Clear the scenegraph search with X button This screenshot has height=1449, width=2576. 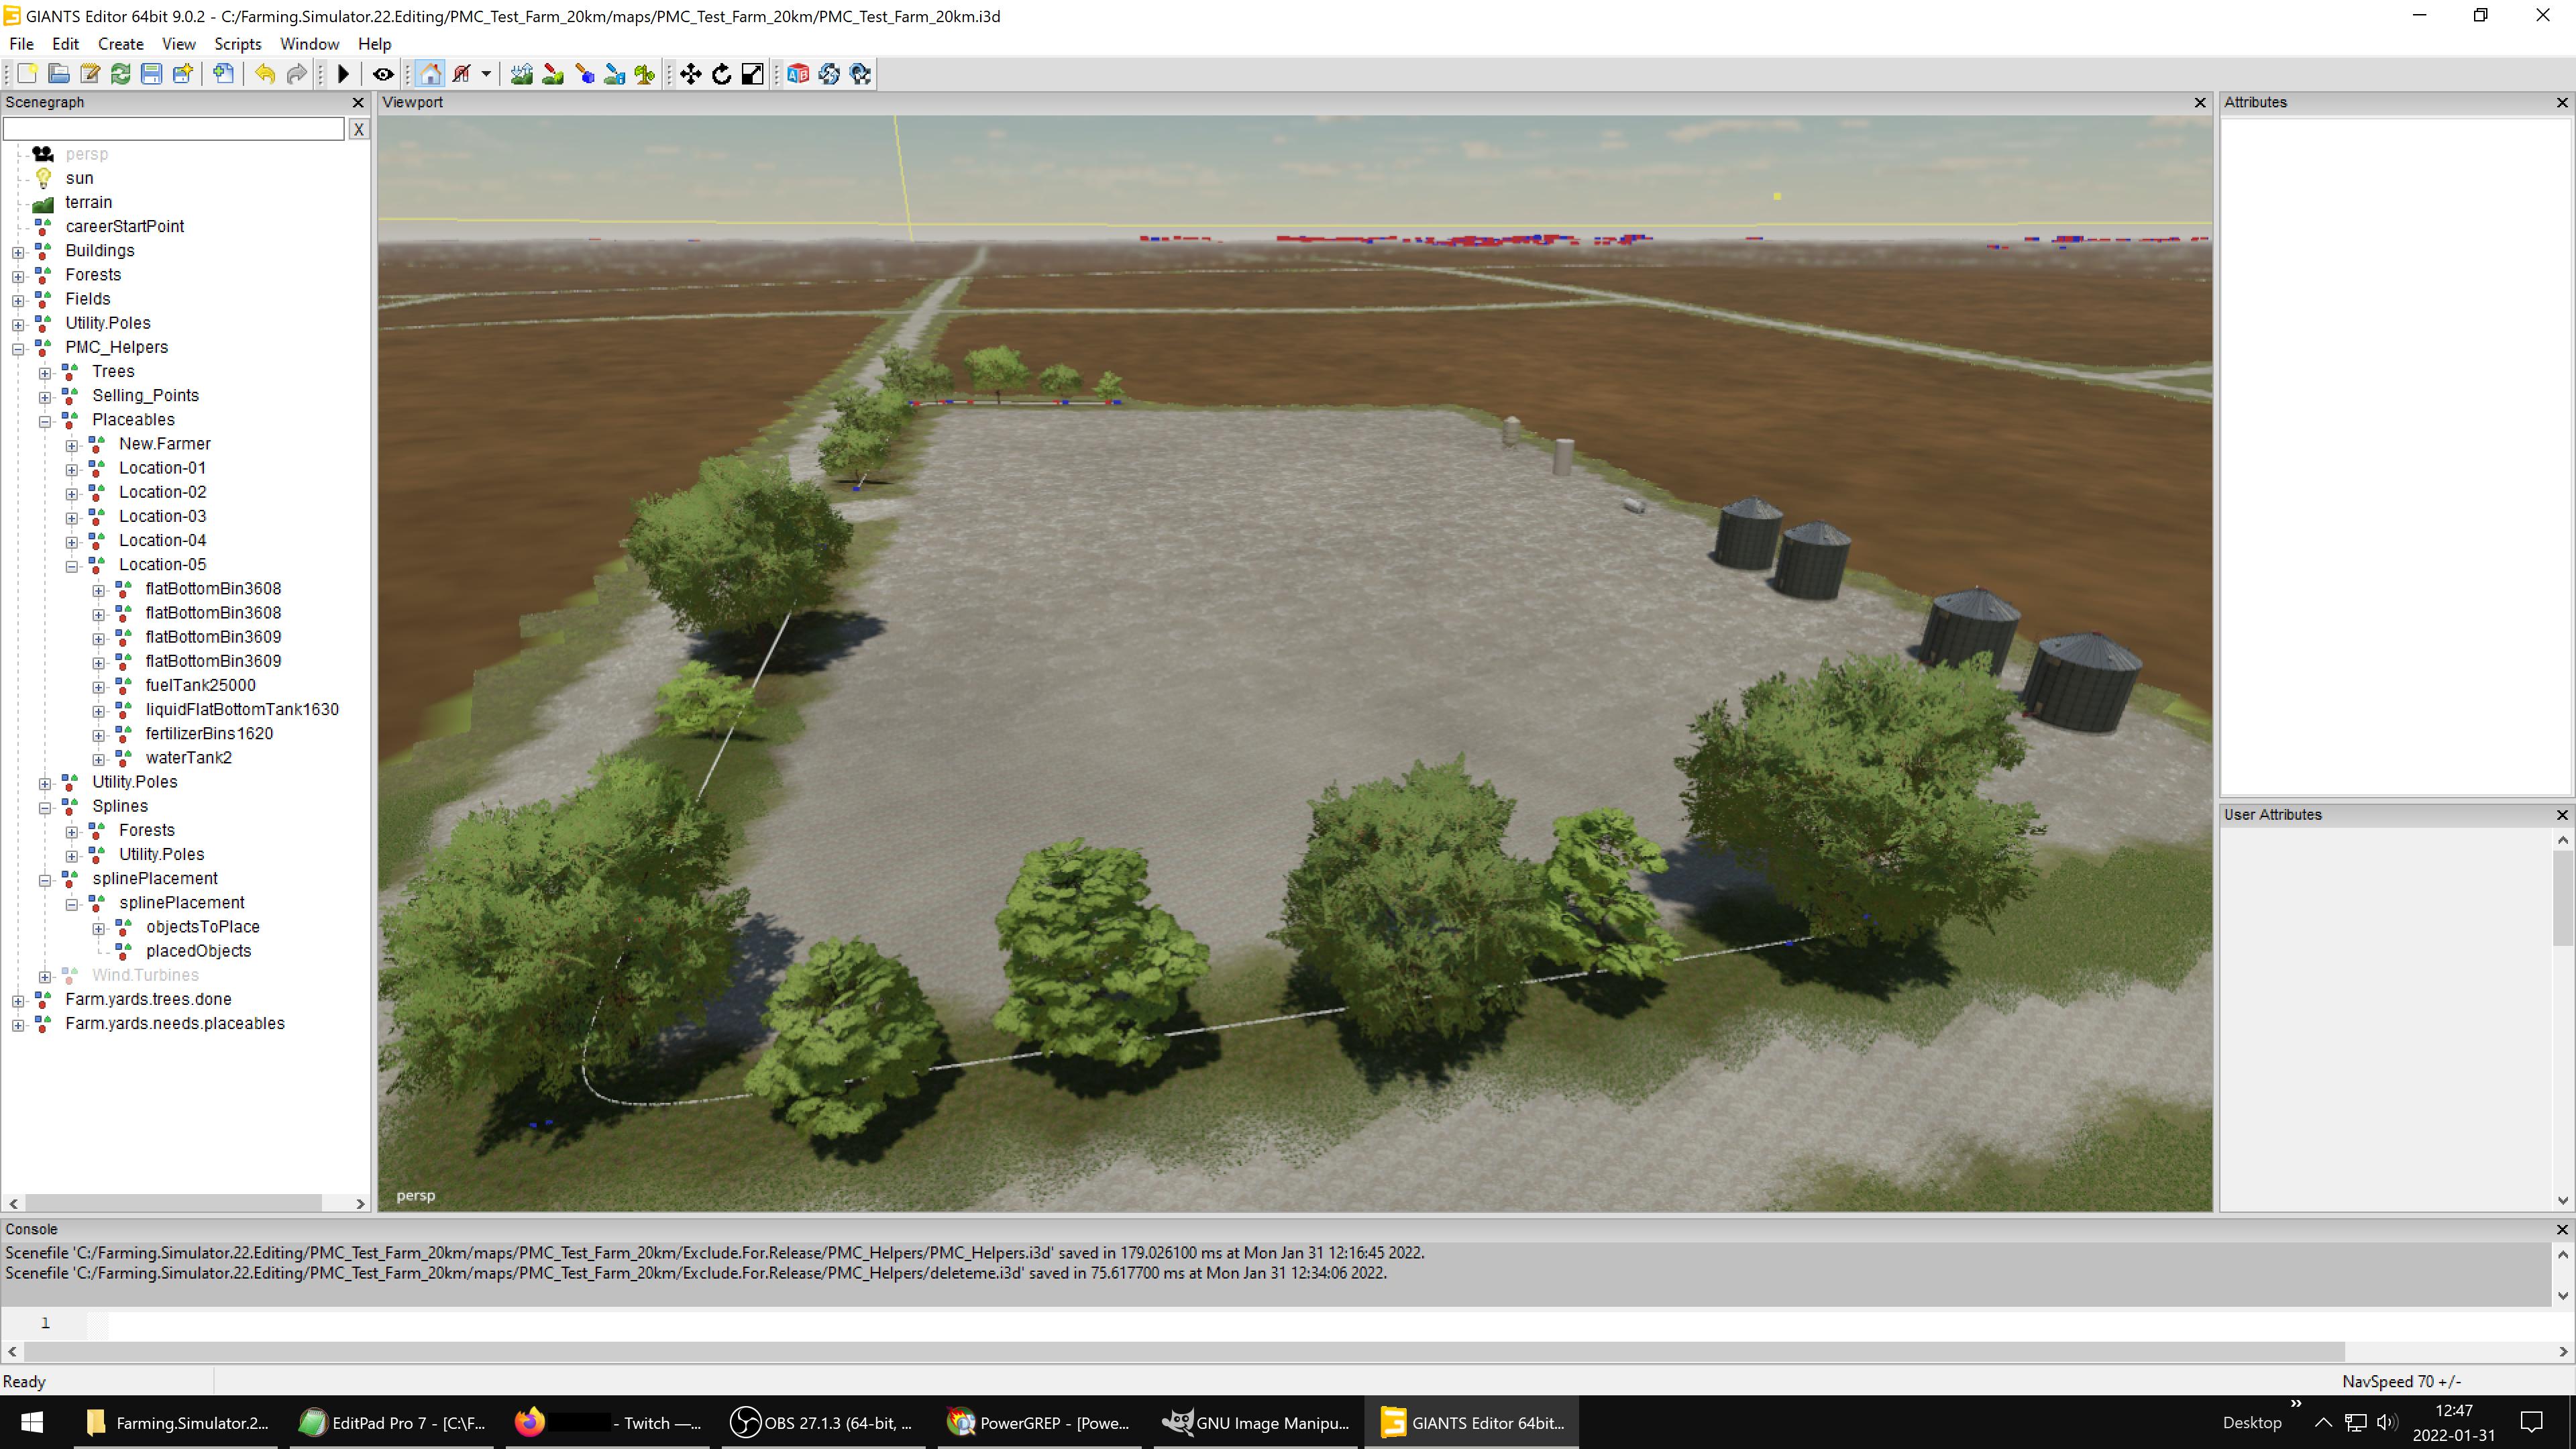(358, 129)
